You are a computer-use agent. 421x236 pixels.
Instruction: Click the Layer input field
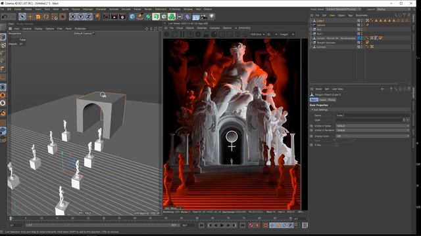pyautogui.click(x=370, y=120)
